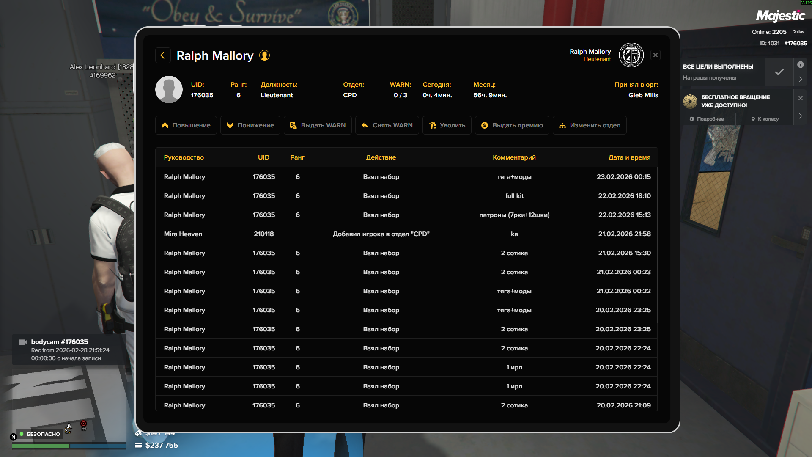Expand the free spin notification chevron

(801, 116)
